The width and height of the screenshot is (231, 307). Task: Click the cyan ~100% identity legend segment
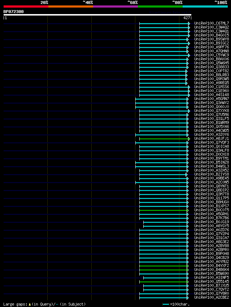click(205, 7)
